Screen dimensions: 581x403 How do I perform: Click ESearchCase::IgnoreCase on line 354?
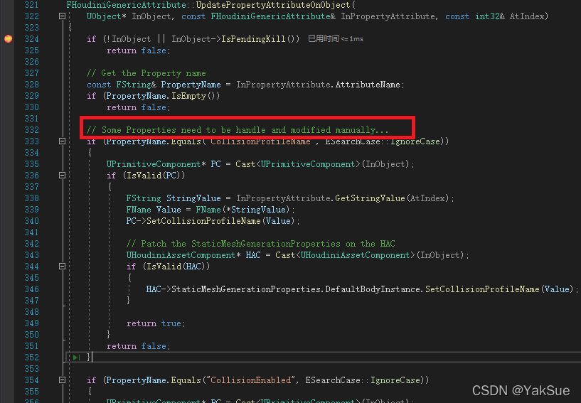363,380
